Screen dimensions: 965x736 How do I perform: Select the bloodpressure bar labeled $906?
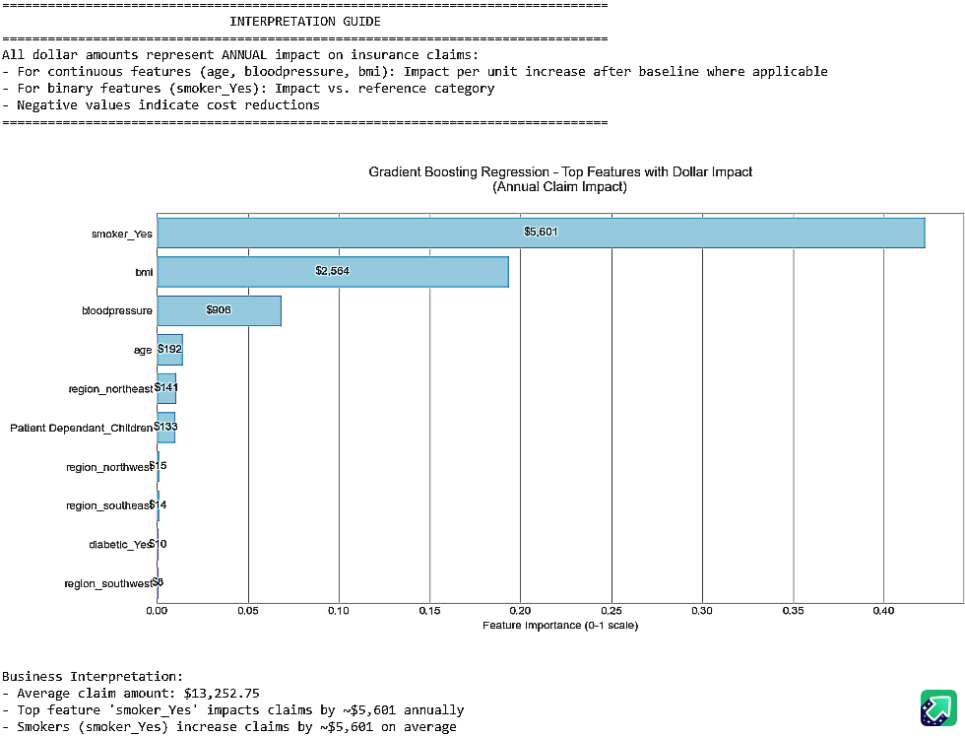pos(217,310)
